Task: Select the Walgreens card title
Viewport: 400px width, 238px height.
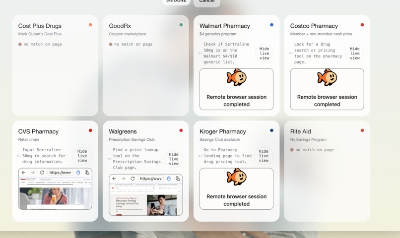Action: (123, 131)
